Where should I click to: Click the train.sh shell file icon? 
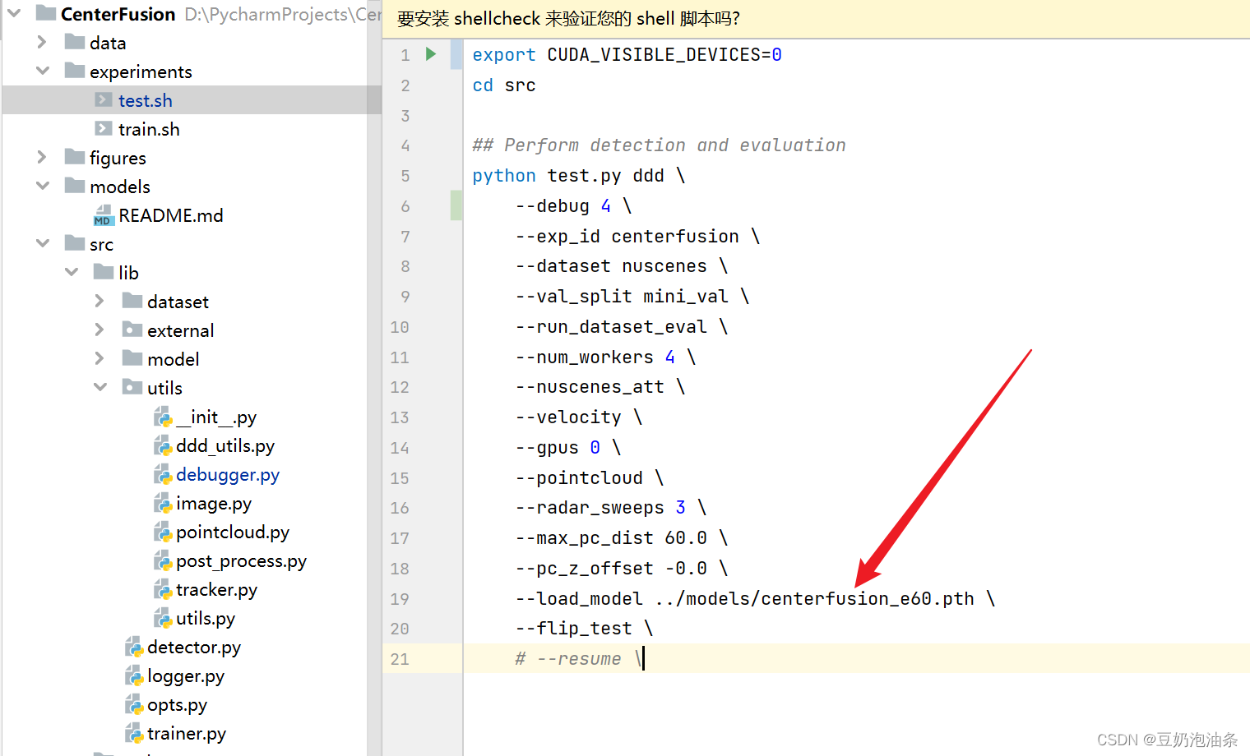(104, 128)
